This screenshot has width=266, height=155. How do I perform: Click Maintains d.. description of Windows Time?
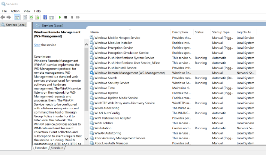(181, 88)
